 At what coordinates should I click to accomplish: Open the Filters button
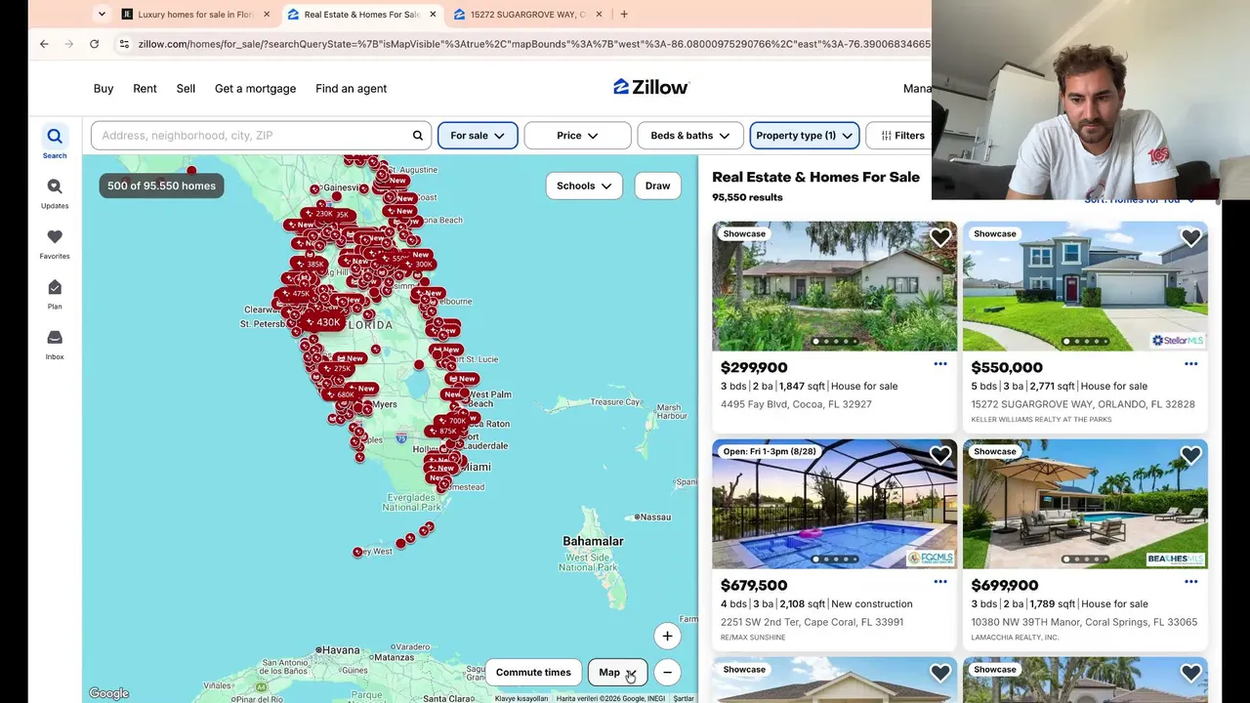(902, 136)
